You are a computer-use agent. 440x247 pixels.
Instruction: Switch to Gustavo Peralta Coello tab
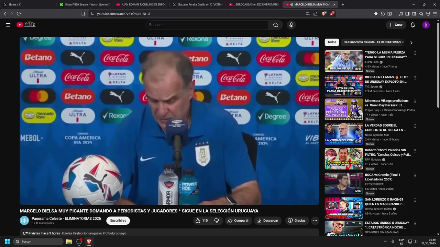[x=197, y=4]
